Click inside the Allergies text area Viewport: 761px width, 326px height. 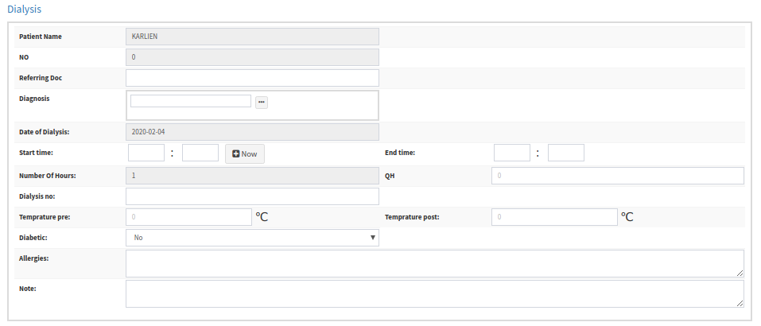pos(435,263)
